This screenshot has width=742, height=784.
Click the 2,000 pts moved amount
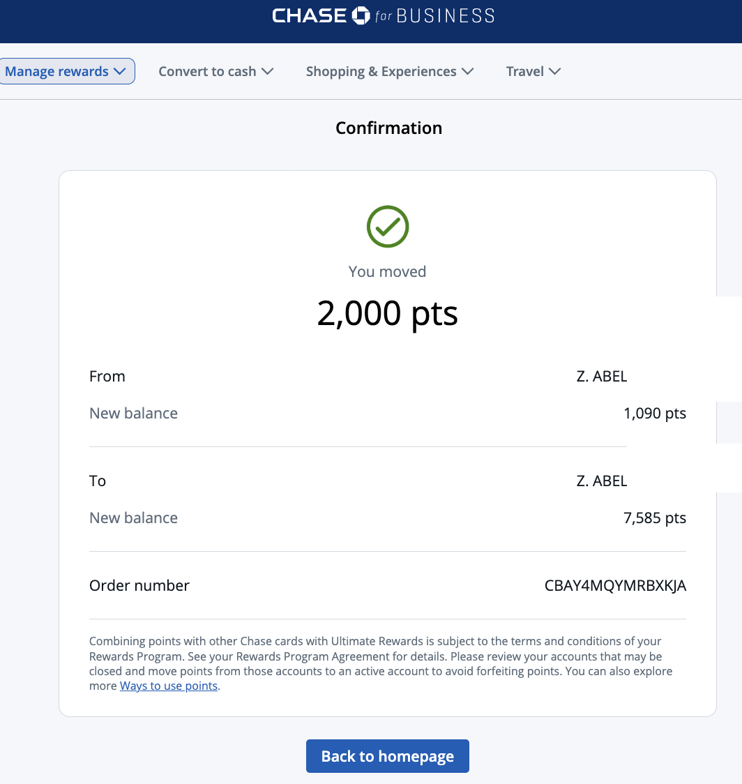388,312
